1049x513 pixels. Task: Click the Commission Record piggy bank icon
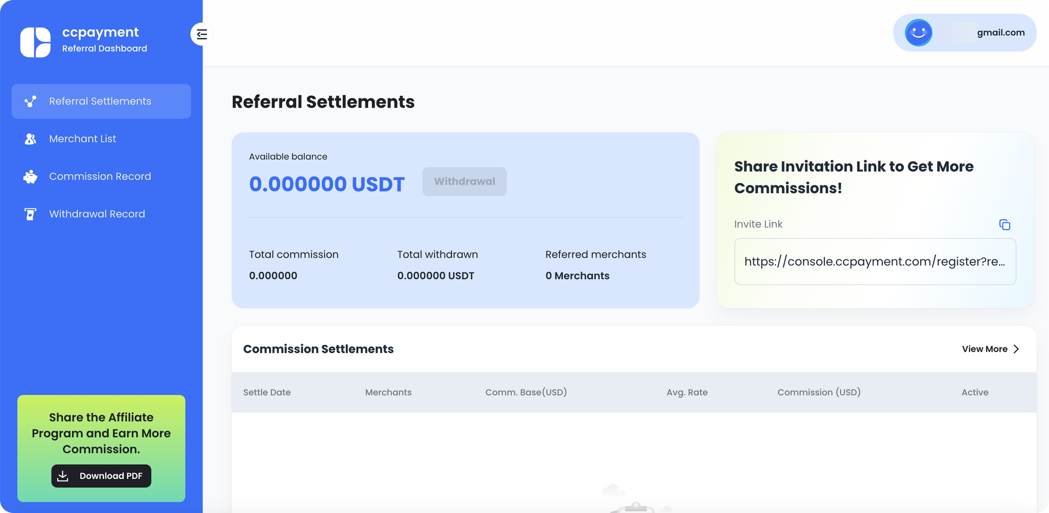(x=30, y=177)
